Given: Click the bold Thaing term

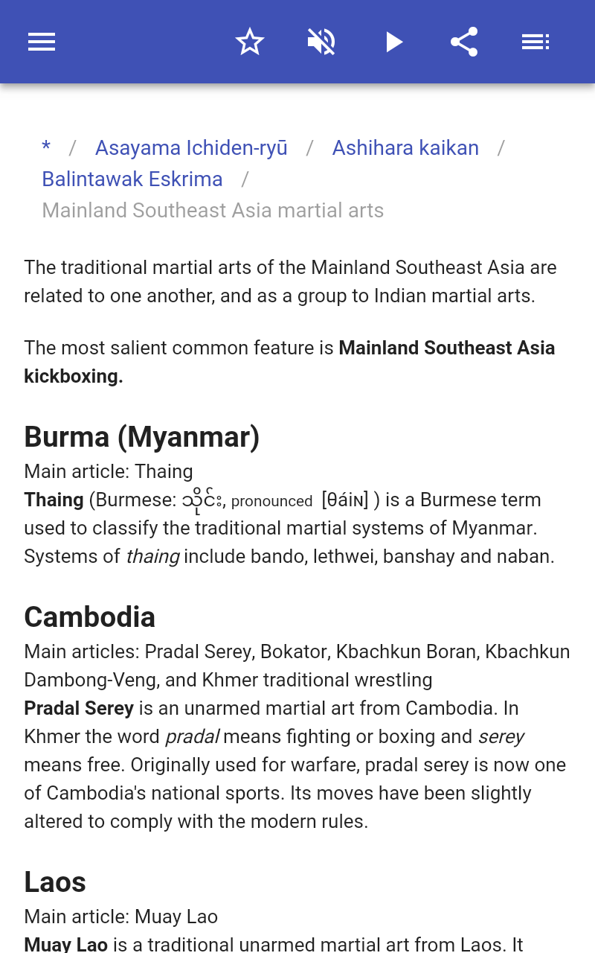Looking at the screenshot, I should point(54,500).
